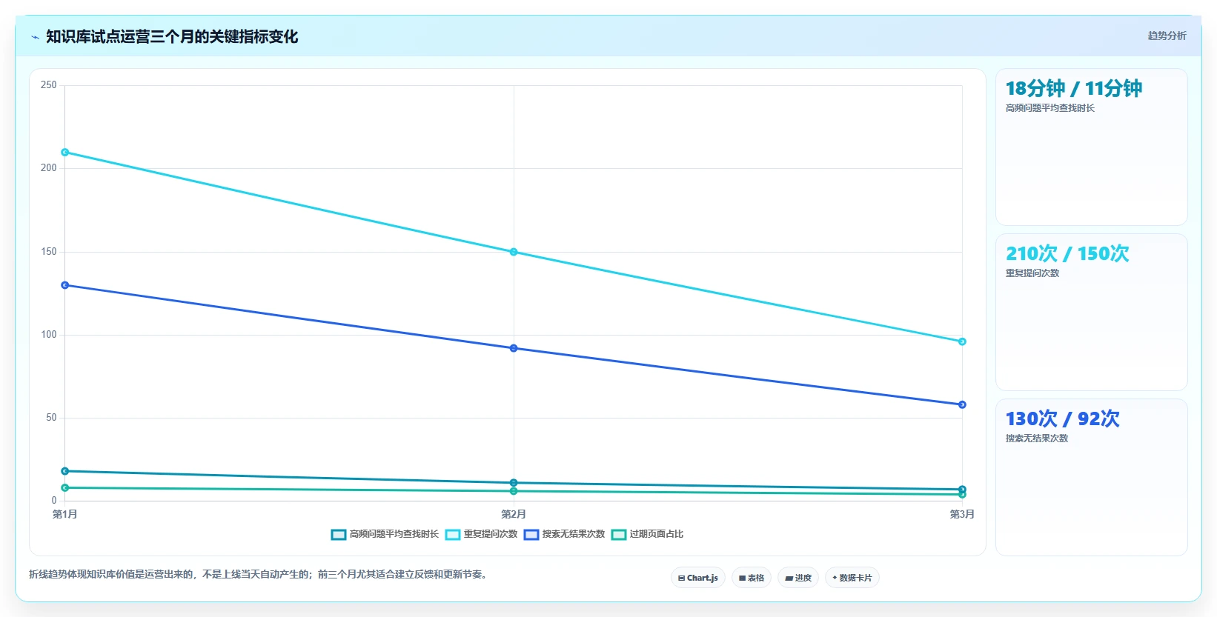
Task: Click the 重复提问次数 point at 第1月 (210)
Action: tap(65, 153)
